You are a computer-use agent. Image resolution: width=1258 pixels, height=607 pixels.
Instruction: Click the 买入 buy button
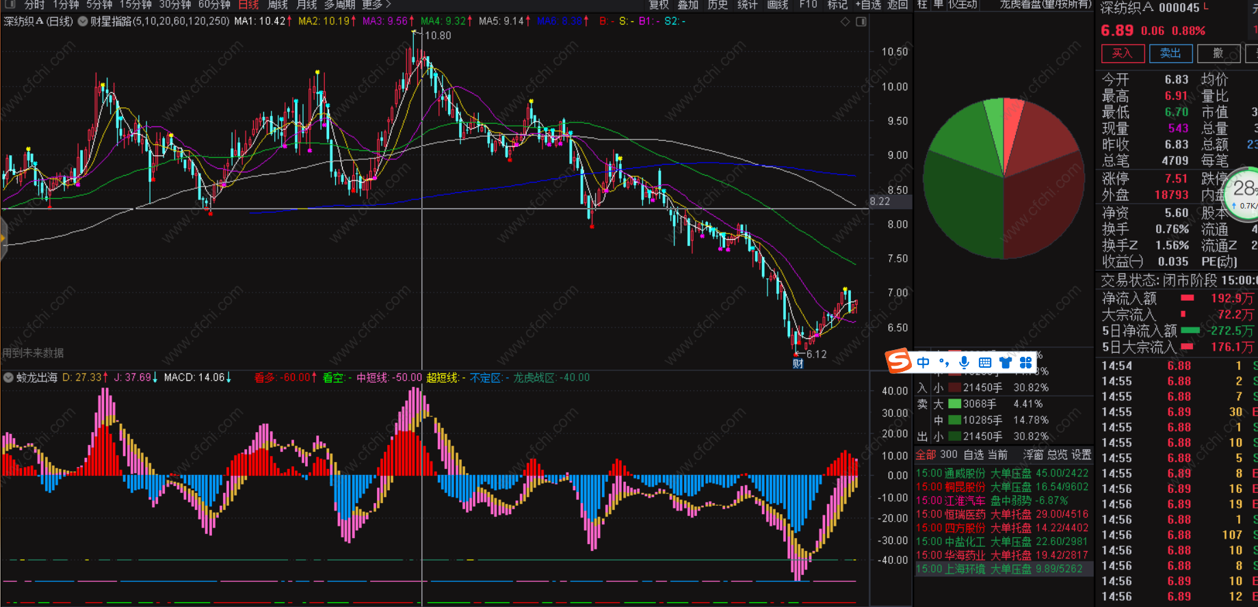coord(1122,53)
